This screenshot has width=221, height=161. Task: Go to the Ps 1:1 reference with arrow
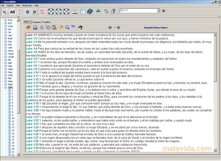point(163,11)
